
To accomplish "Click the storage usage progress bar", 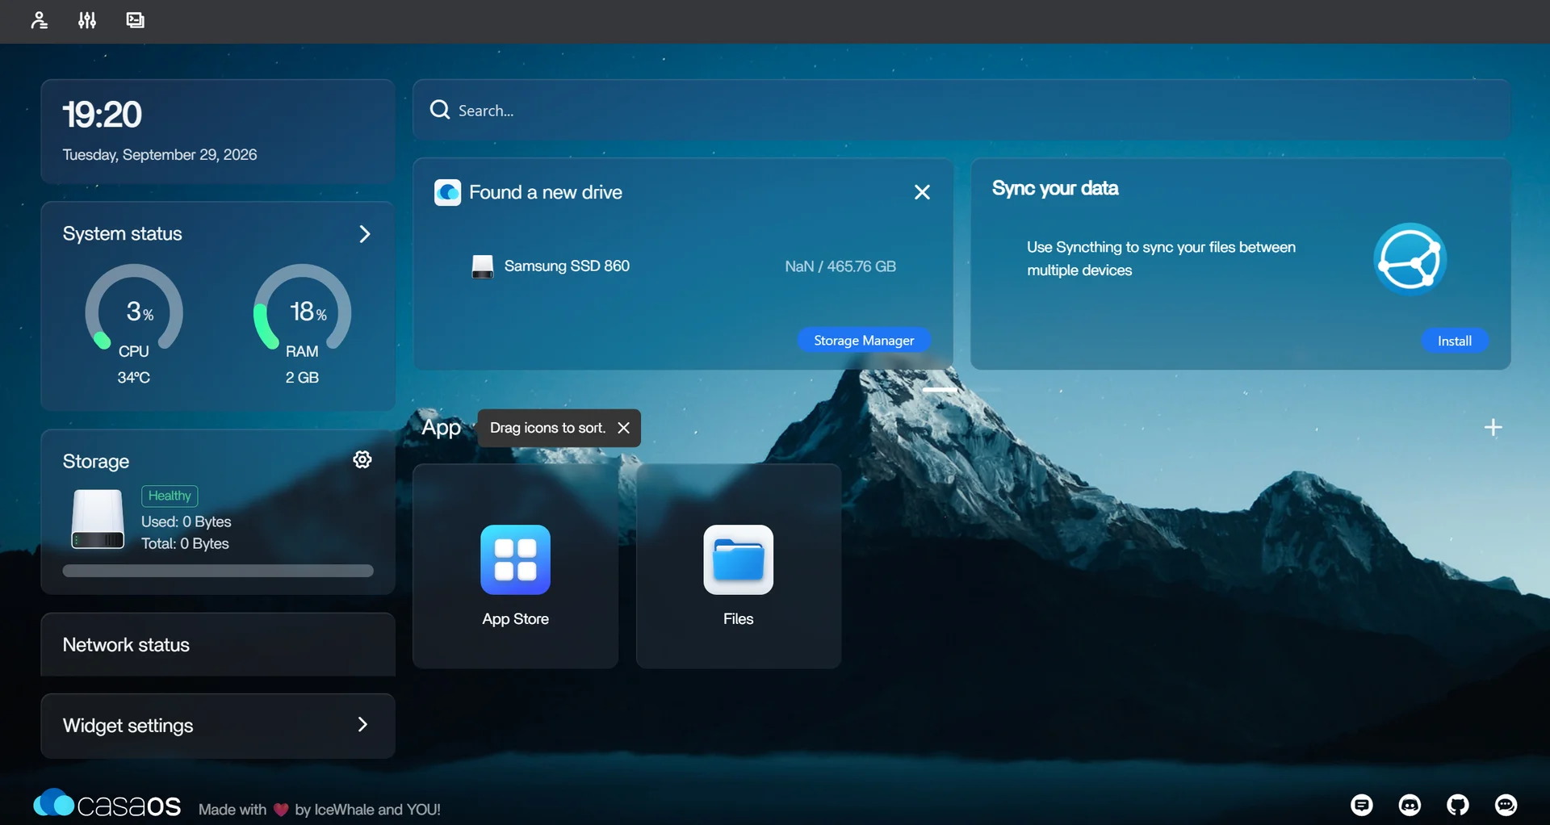I will click(218, 571).
